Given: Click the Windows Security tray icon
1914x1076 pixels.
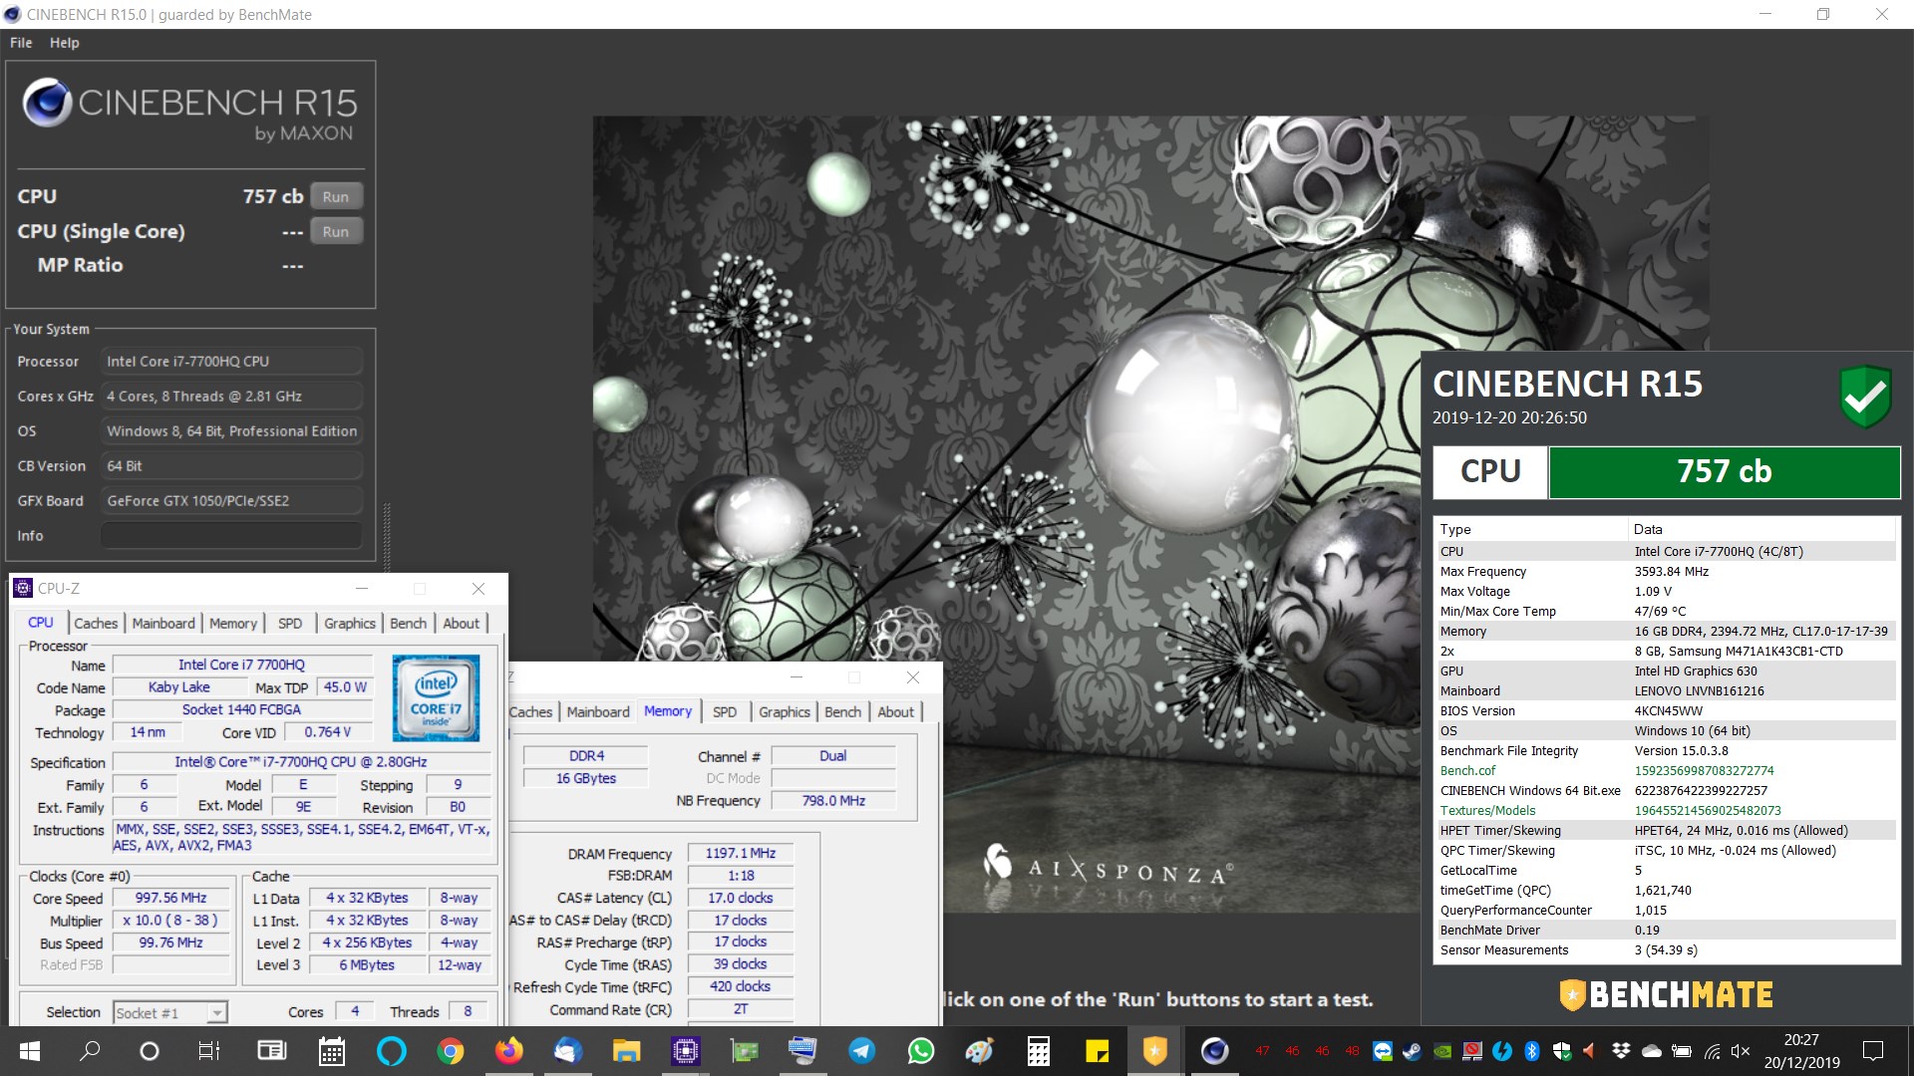Looking at the screenshot, I should coord(1562,1051).
